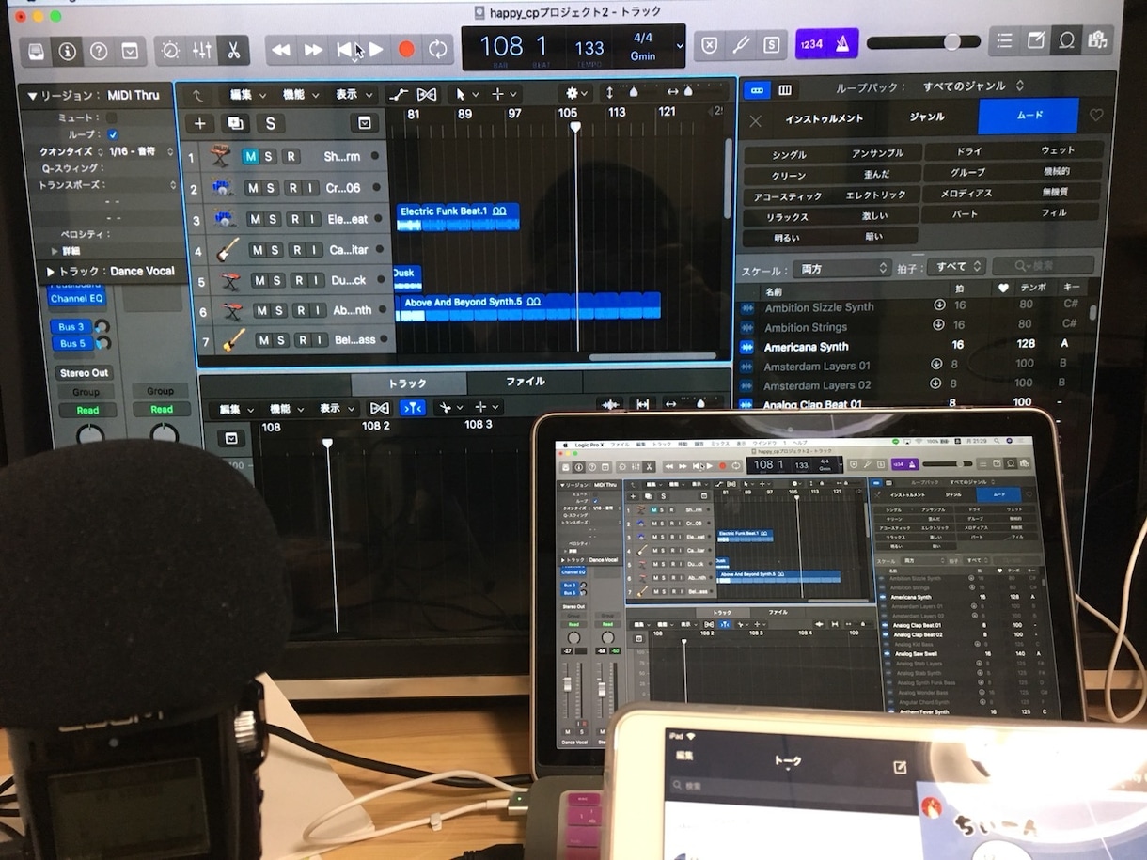Uncheck the ループ checkbox
This screenshot has width=1147, height=860.
(x=113, y=134)
